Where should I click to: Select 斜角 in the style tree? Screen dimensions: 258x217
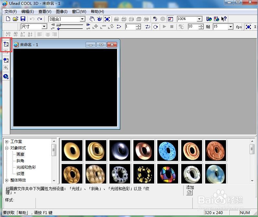tap(20, 161)
